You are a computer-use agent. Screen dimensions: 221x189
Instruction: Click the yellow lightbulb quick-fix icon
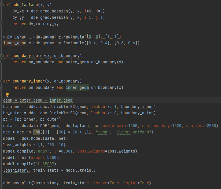tap(7, 94)
